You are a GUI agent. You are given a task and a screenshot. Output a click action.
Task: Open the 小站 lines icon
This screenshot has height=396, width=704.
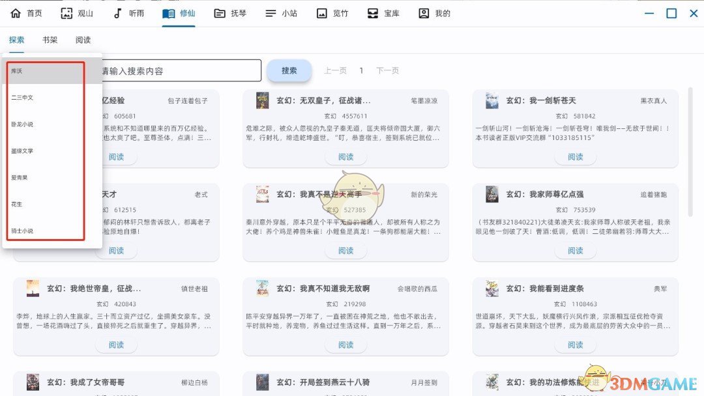pyautogui.click(x=271, y=13)
